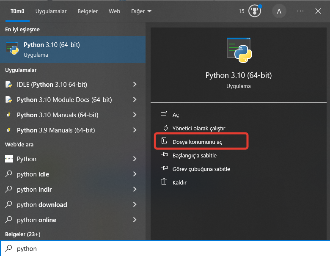Screen dimensions: 330x256
Task: Open the Diğer dropdown filter
Action: click(x=140, y=11)
